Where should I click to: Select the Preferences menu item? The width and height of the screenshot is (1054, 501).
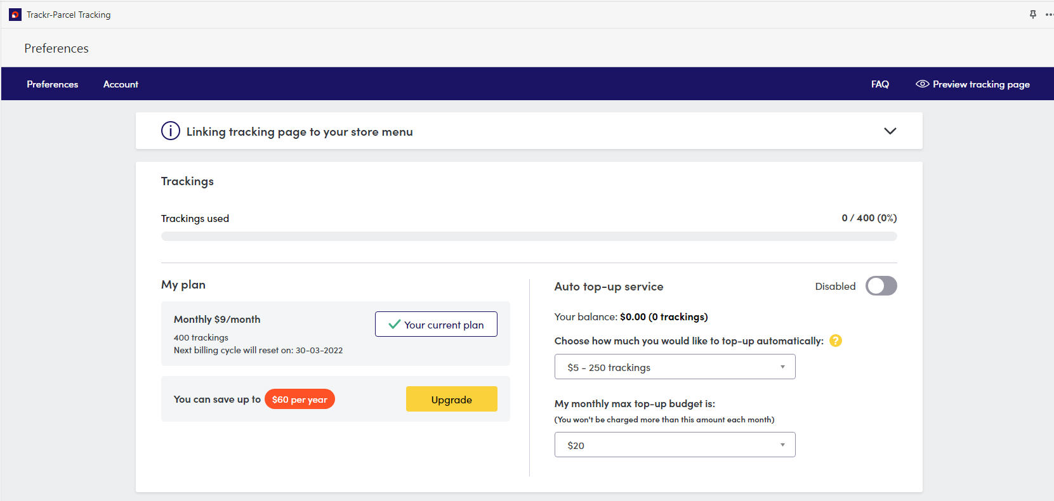click(x=53, y=83)
